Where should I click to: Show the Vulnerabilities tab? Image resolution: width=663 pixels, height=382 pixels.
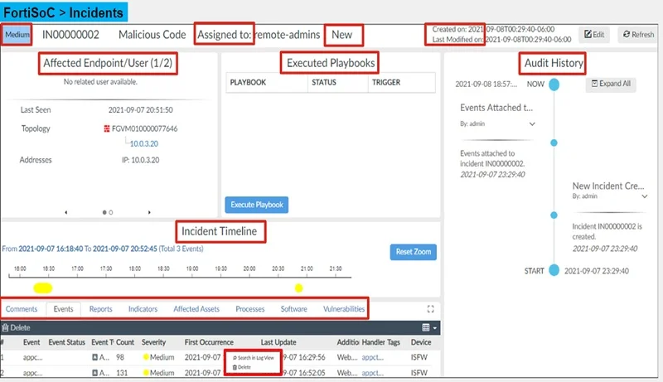(x=344, y=309)
